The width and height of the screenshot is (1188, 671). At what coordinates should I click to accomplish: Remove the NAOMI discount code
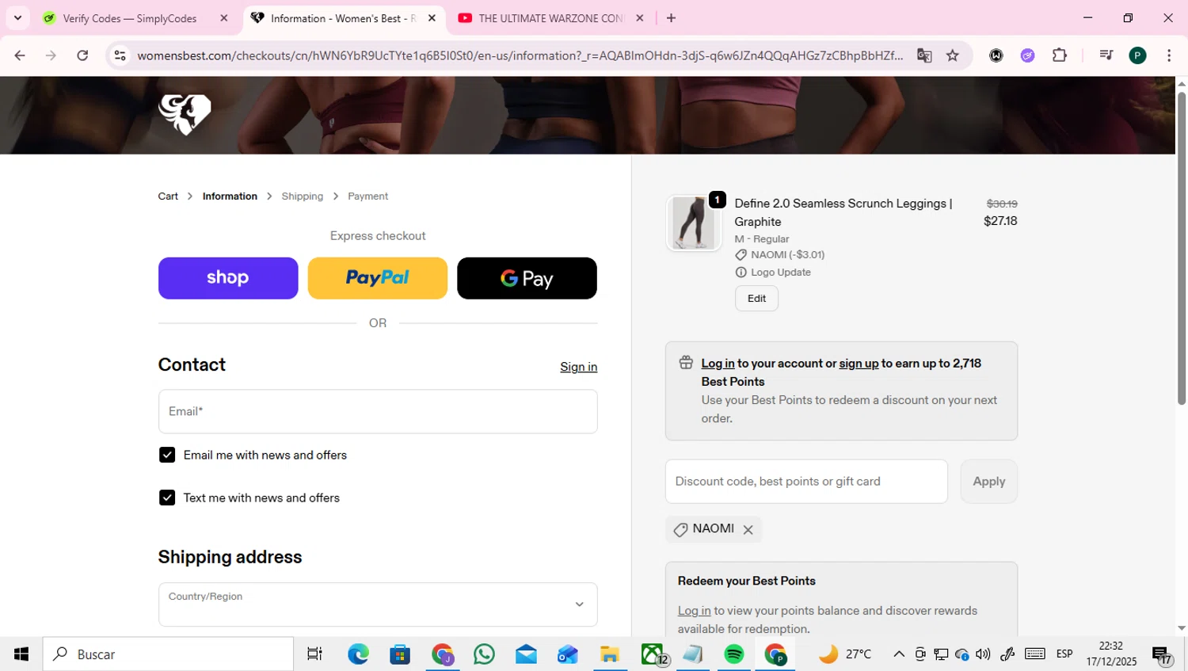click(748, 530)
